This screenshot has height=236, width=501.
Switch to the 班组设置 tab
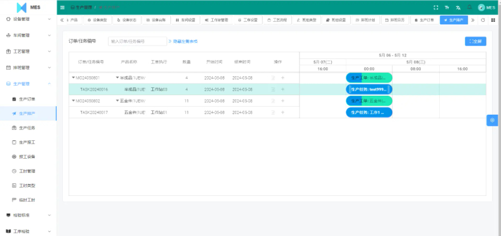[336, 20]
